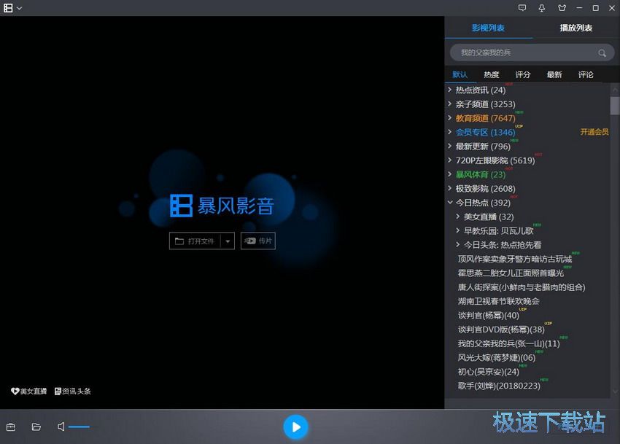The width and height of the screenshot is (620, 444).
Task: Click the scrollbar up arrow
Action: pyautogui.click(x=615, y=90)
